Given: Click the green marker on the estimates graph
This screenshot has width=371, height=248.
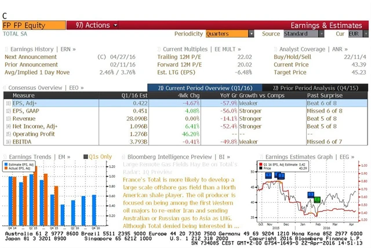Looking at the screenshot, I should 317,200.
